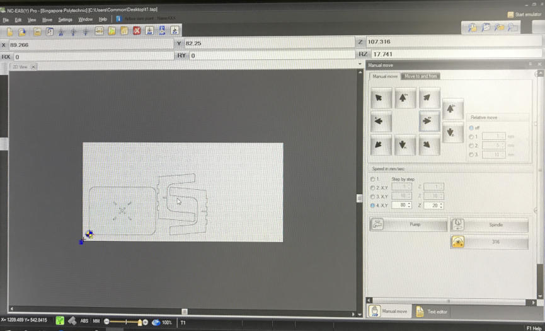Click stepper on speed 4 X,Y value 80
The height and width of the screenshot is (331, 545).
pos(409,205)
